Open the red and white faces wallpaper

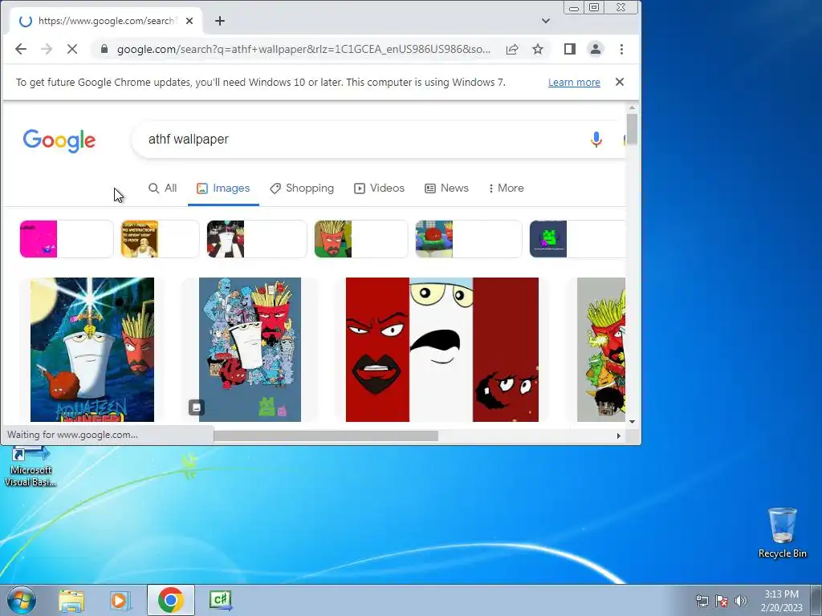pos(442,350)
